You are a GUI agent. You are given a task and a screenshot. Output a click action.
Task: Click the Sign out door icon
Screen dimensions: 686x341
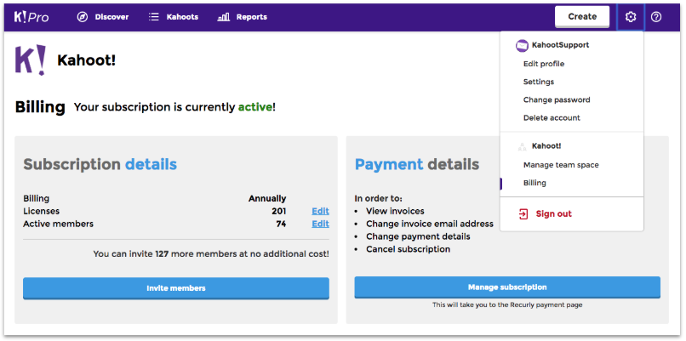(x=523, y=213)
